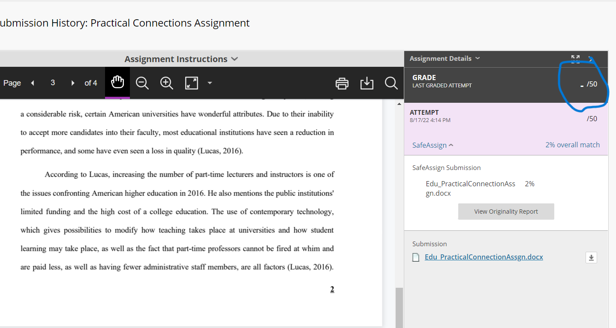616x328 pixels.
Task: Toggle fit-to-page view icon
Action: (x=192, y=83)
